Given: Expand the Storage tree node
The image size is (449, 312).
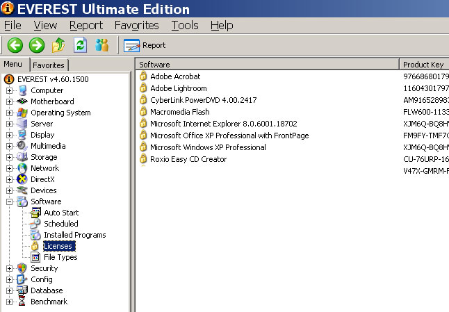Looking at the screenshot, I should point(9,158).
